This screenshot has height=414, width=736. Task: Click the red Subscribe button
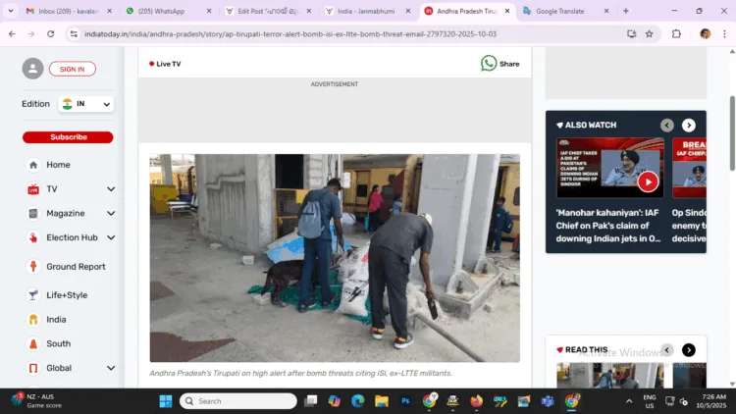point(68,137)
